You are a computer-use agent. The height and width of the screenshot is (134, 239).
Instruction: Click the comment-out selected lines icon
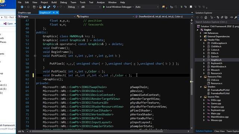181,7
